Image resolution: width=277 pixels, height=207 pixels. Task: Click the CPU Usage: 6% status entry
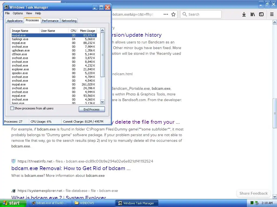click(41, 122)
